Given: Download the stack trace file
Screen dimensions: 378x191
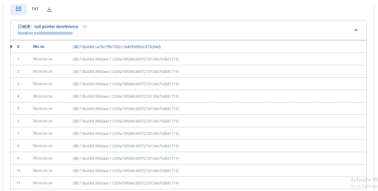Looking at the screenshot, I should pyautogui.click(x=49, y=9).
